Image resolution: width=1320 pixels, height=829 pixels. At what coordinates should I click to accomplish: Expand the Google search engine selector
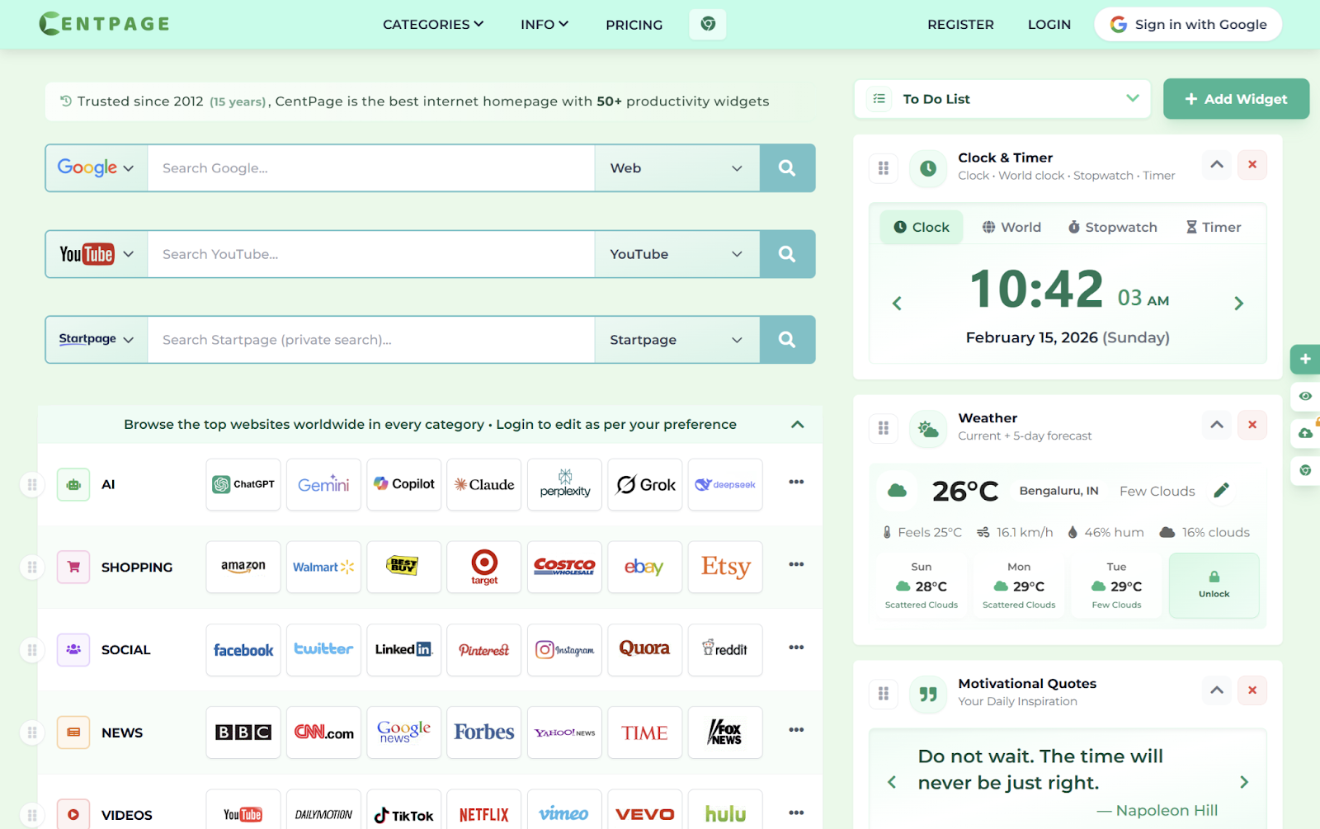click(x=95, y=167)
